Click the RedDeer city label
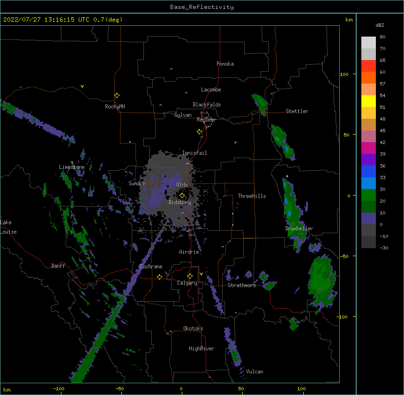Image resolution: width=404 pixels, height=395 pixels. point(206,120)
